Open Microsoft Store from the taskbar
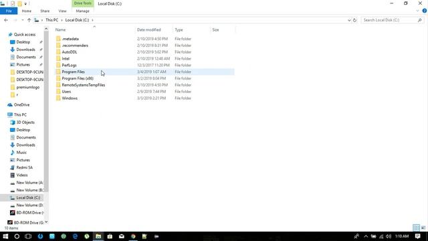The width and height of the screenshot is (428, 241). pyautogui.click(x=110, y=236)
